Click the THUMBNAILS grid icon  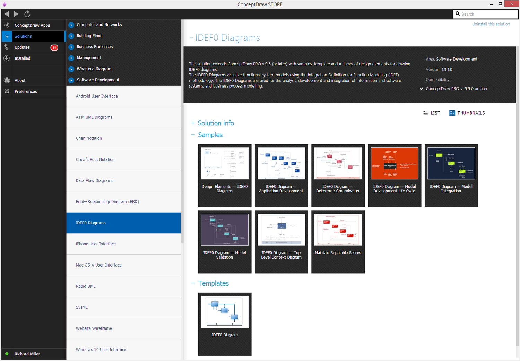452,113
